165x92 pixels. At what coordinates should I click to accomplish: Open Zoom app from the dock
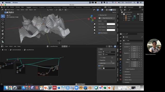(77, 88)
